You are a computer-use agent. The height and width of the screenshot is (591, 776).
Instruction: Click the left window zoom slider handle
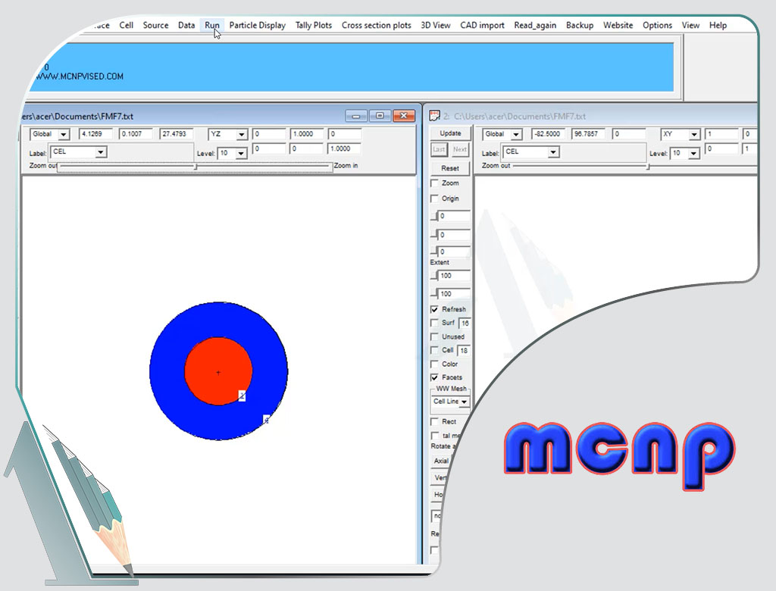(196, 166)
